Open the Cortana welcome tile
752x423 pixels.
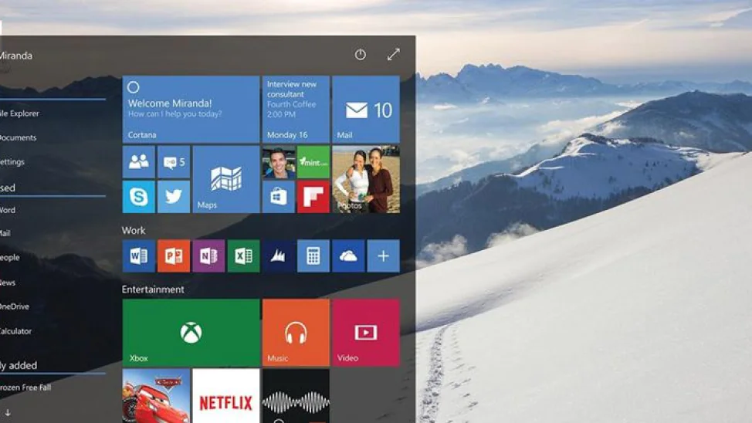191,110
